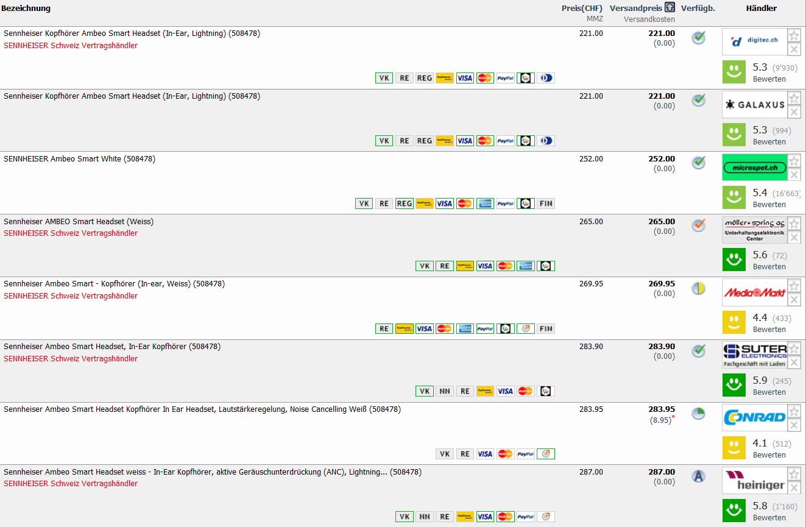Open the digitec.ch merchant logo
The height and width of the screenshot is (527, 806).
pos(754,42)
